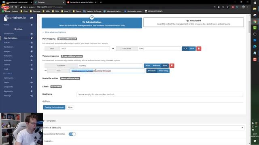Set volume as Read-only

pyautogui.click(x=163, y=71)
